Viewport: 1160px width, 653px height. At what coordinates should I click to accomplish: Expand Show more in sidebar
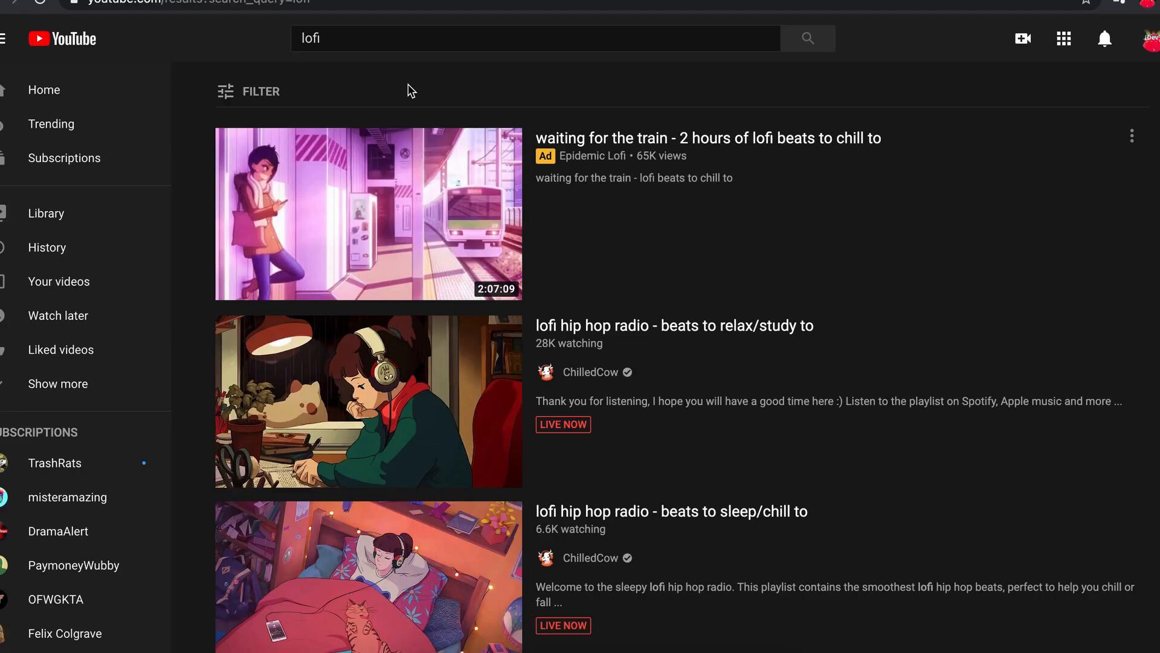(x=58, y=384)
